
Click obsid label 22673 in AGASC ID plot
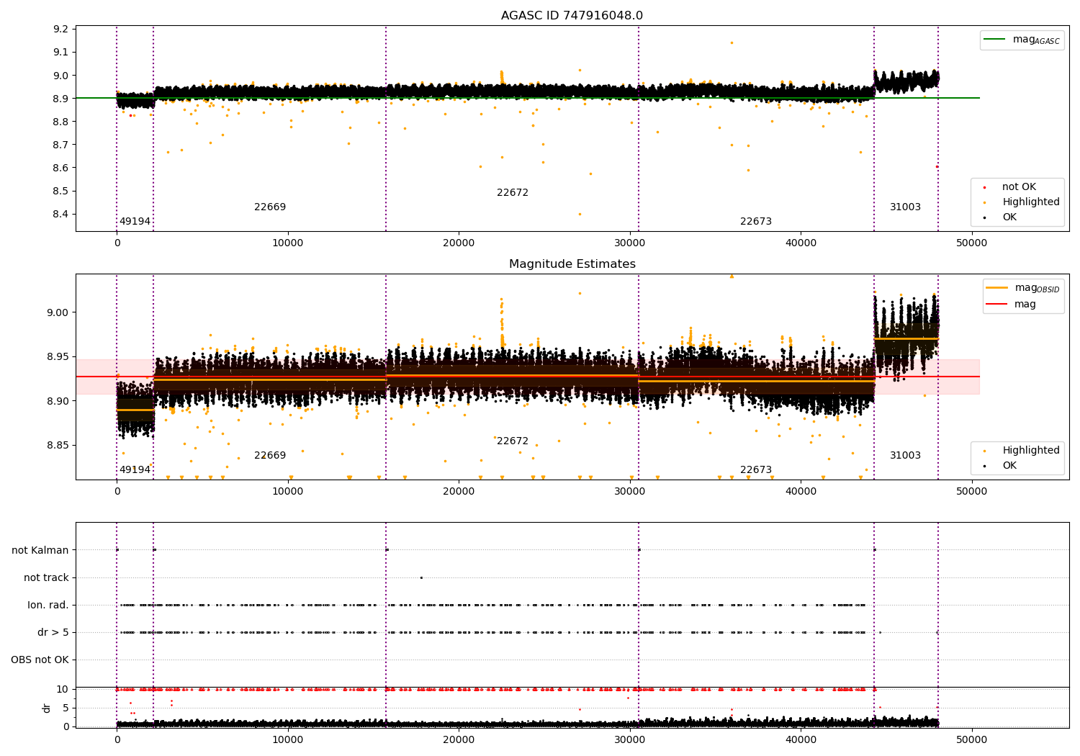click(756, 222)
